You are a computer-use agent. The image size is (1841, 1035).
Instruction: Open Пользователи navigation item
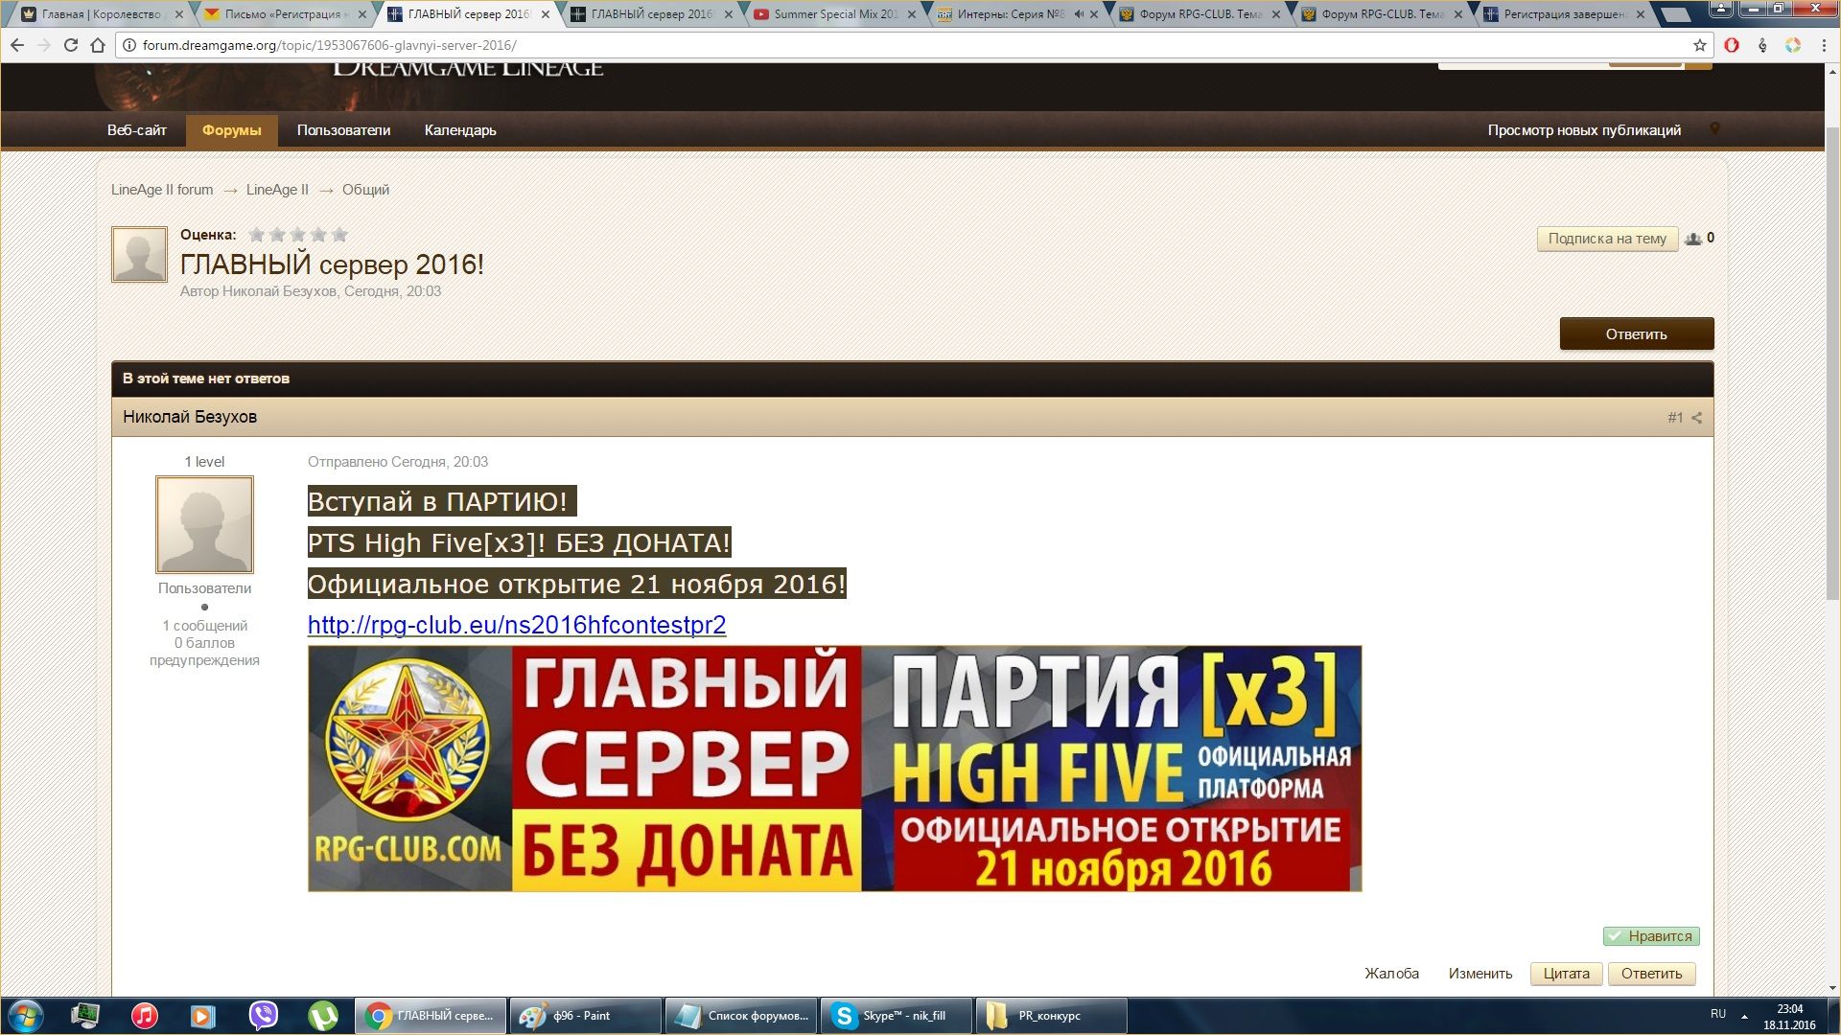[343, 130]
